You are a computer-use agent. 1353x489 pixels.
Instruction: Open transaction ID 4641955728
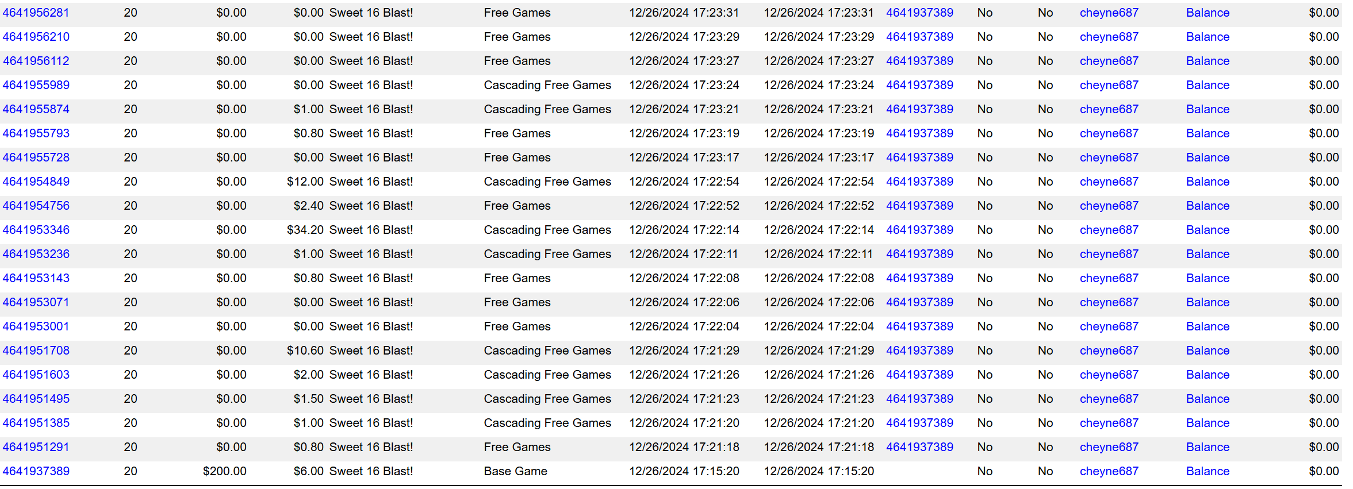(36, 157)
